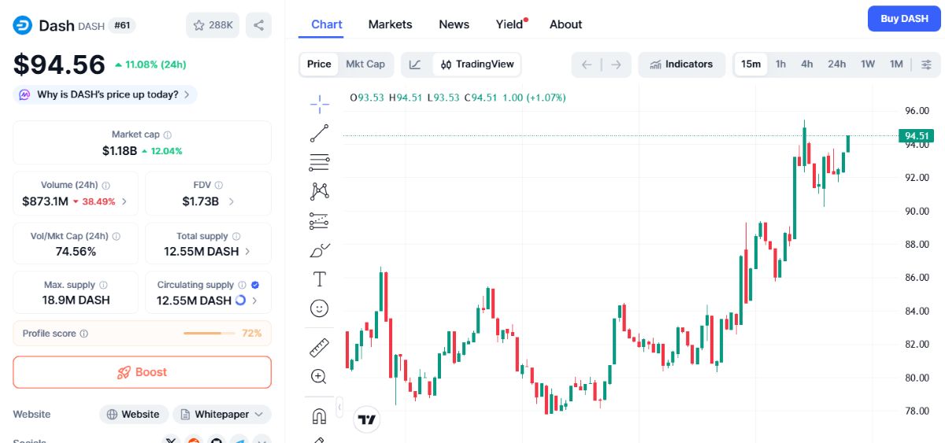Show Total supply info tooltip
945x443 pixels.
(236, 236)
